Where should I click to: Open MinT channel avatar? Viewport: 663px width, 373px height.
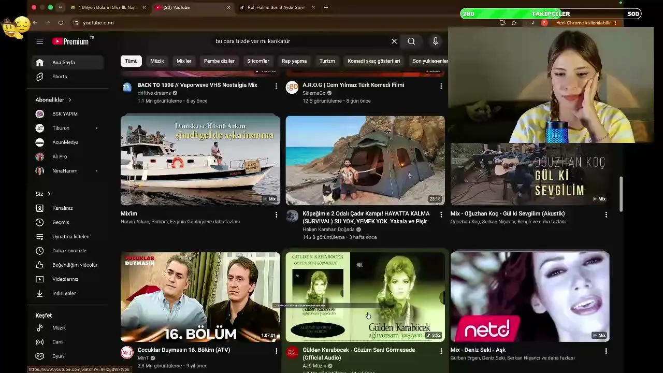127,353
